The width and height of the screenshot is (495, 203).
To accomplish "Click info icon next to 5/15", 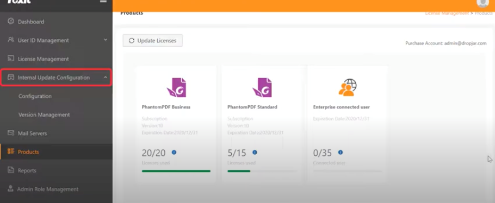I will pyautogui.click(x=255, y=152).
